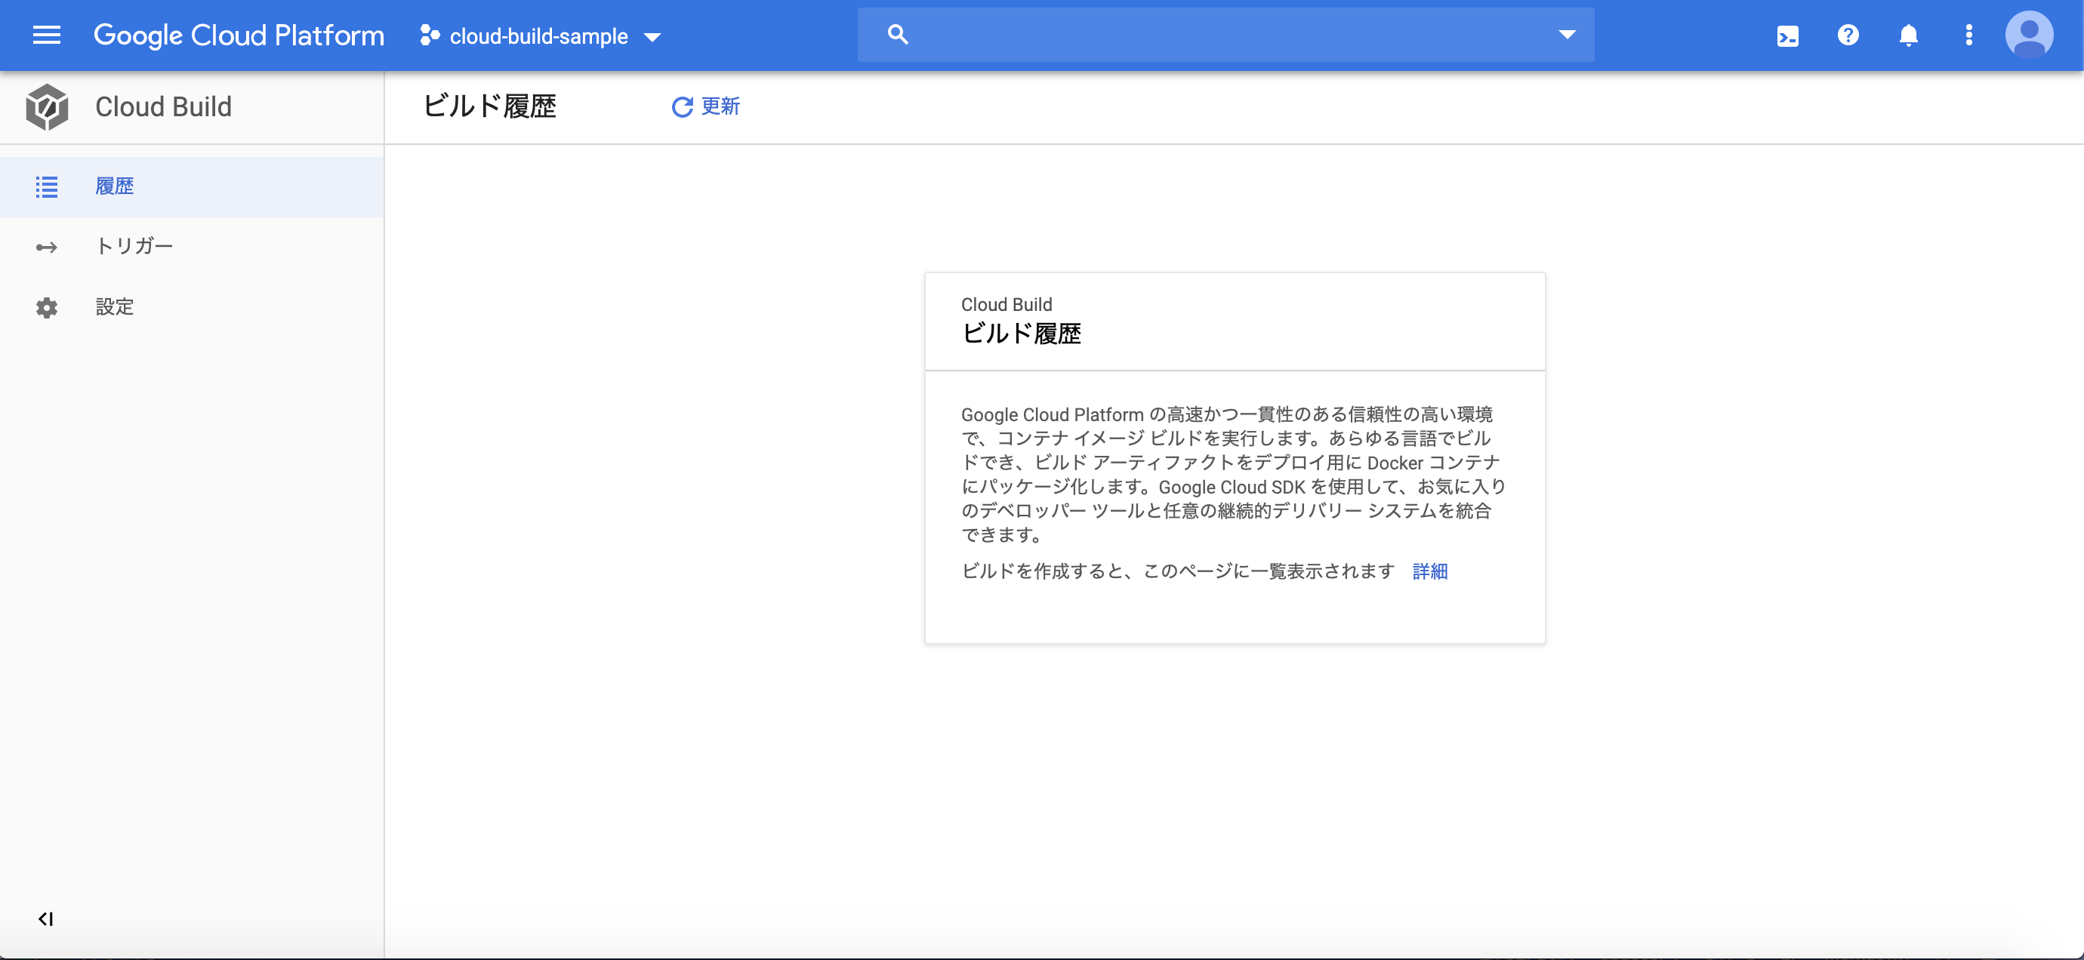This screenshot has height=960, width=2084.
Task: Open the cloud-build-sample project dropdown
Action: tap(541, 35)
